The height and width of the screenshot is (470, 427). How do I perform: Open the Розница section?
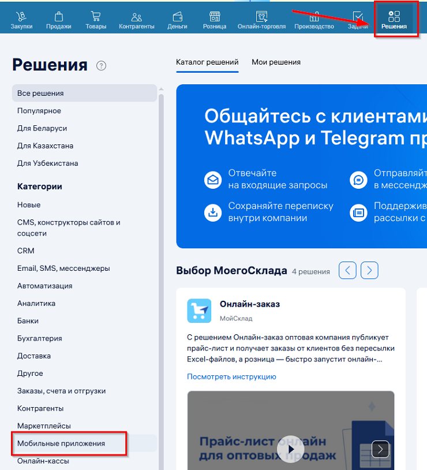[x=215, y=20]
